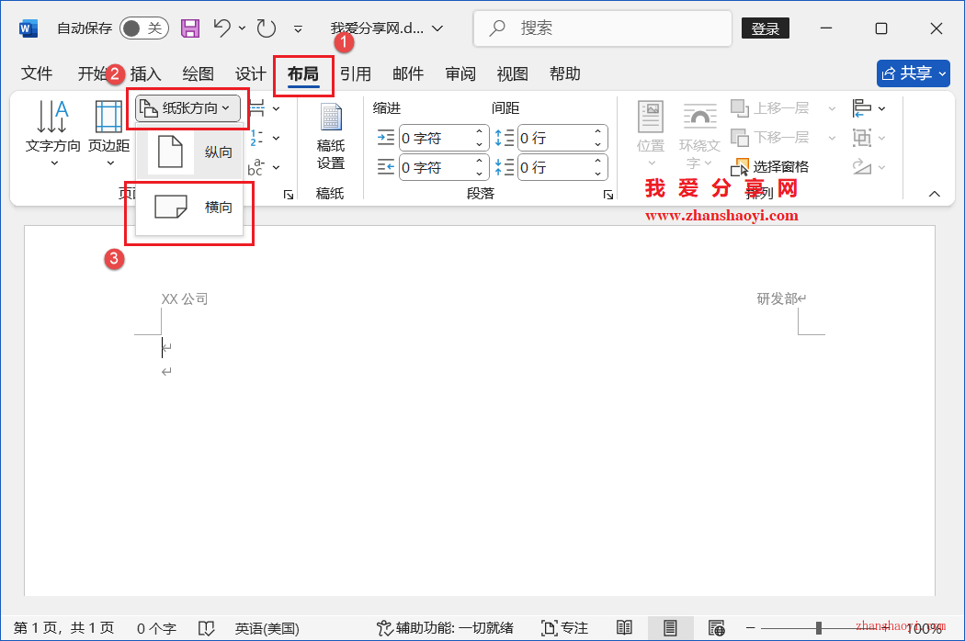
Task: Open the 位置 position tool
Action: click(x=651, y=133)
